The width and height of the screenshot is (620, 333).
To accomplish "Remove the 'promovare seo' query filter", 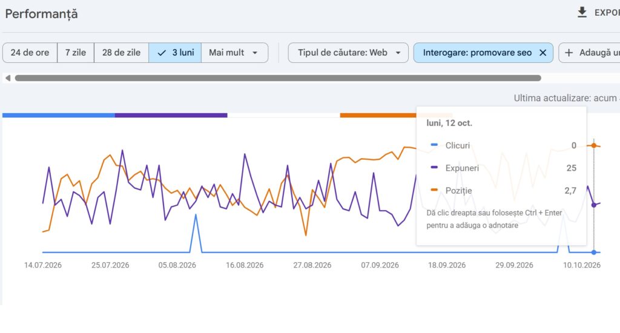I will (x=543, y=53).
